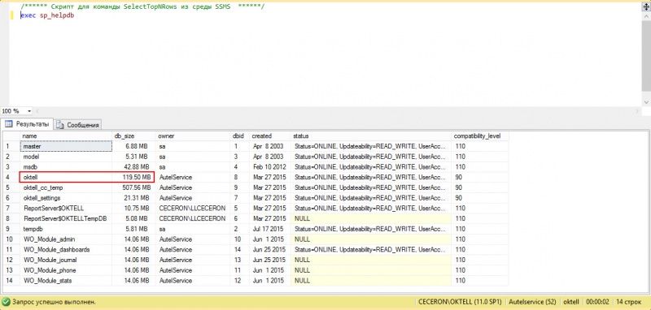Click the 6.88 MB size cell
The height and width of the screenshot is (310, 651).
[133, 146]
